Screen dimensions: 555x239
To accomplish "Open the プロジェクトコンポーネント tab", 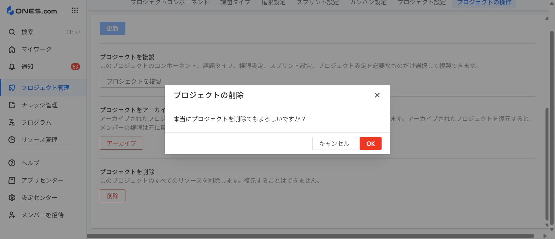I will pyautogui.click(x=170, y=3).
